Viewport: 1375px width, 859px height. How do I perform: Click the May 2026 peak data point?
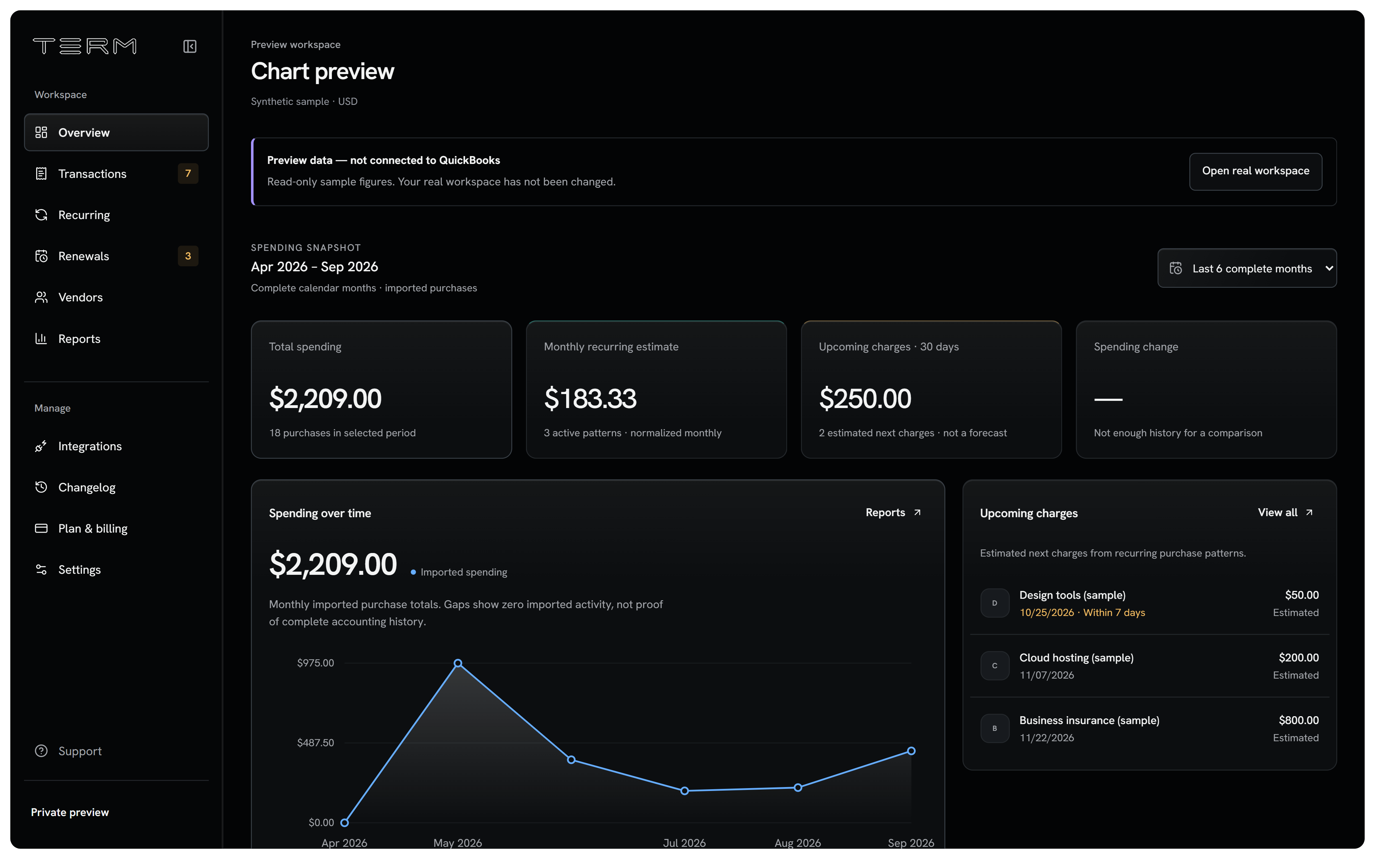pyautogui.click(x=458, y=663)
